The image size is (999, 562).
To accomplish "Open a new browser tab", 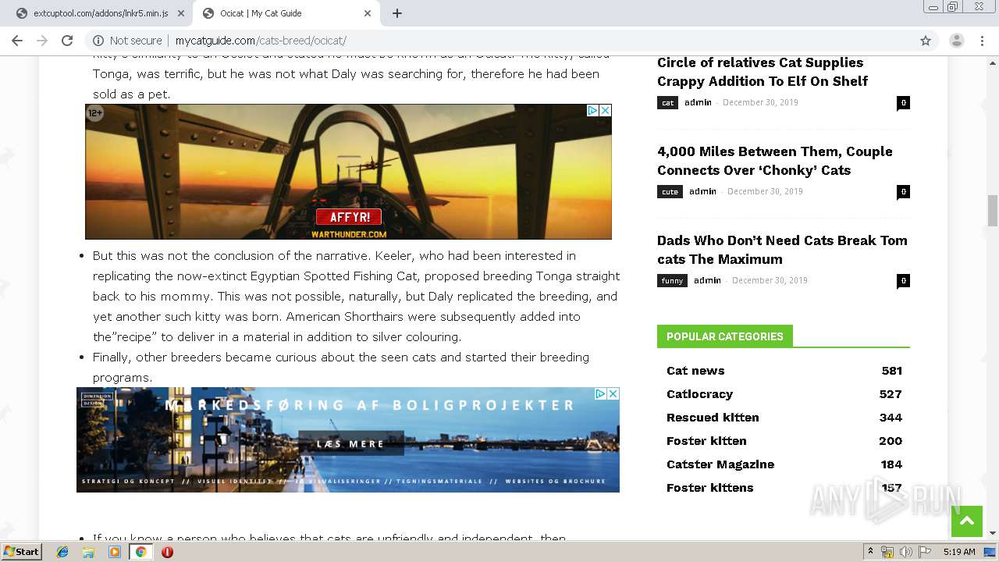I will (397, 13).
